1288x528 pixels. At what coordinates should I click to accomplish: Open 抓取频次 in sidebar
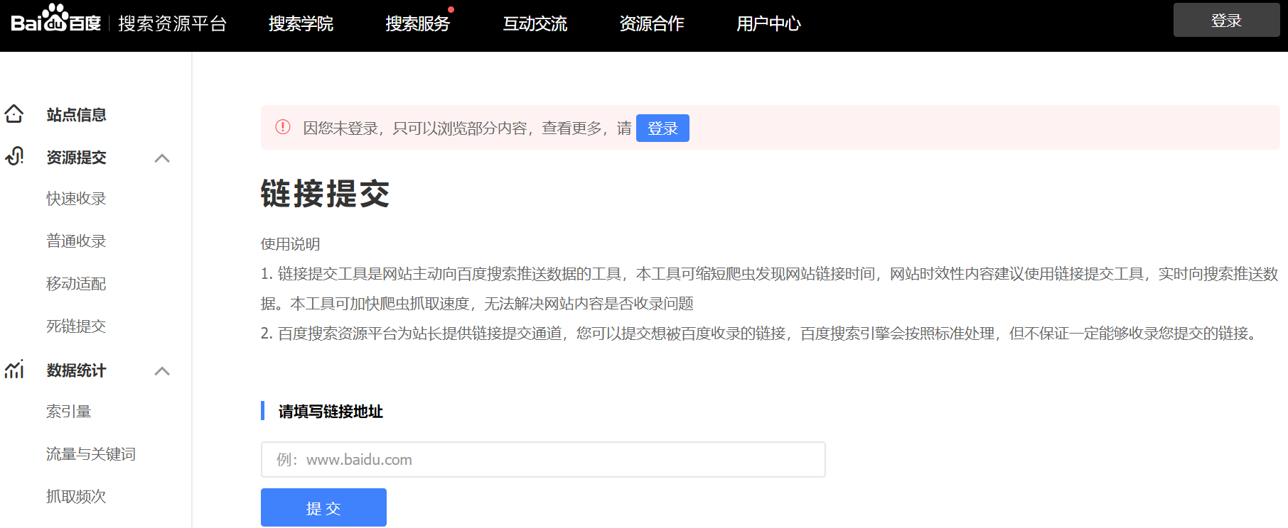76,496
